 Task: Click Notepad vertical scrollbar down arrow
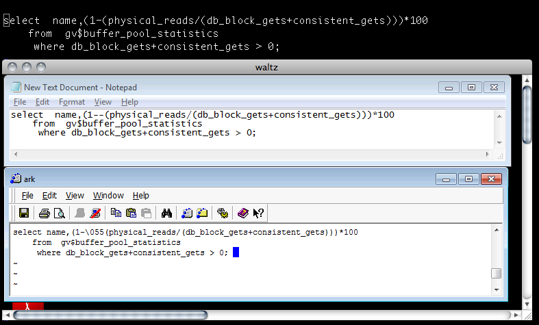coord(499,142)
